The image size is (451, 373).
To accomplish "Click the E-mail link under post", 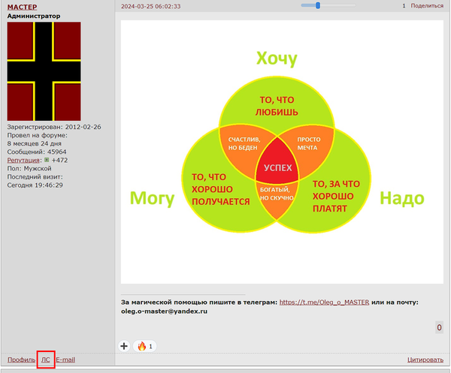I will click(x=65, y=359).
